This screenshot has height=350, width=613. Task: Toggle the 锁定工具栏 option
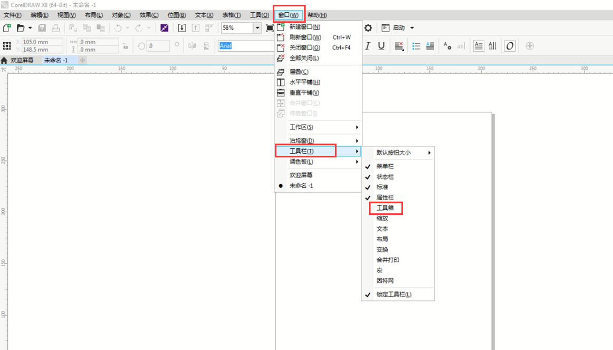394,295
